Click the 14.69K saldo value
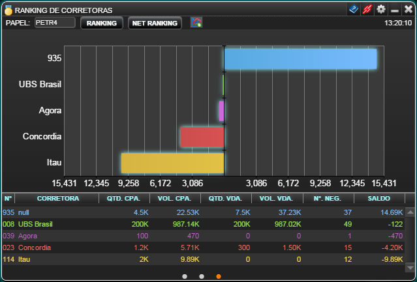This screenshot has width=417, height=282. pos(392,212)
